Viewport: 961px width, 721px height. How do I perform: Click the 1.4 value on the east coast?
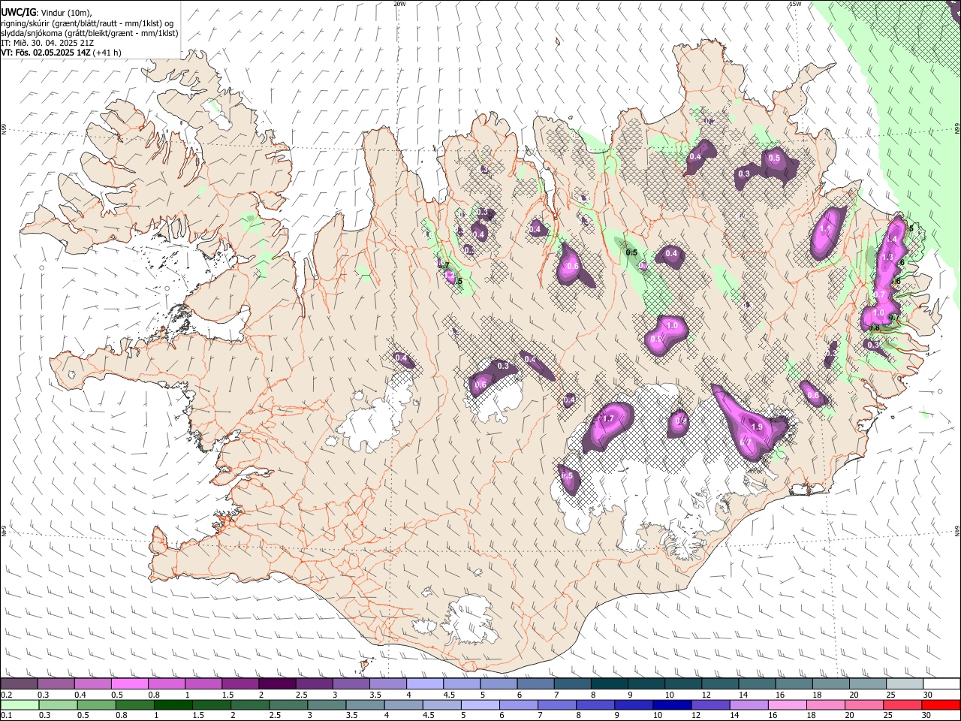893,239
